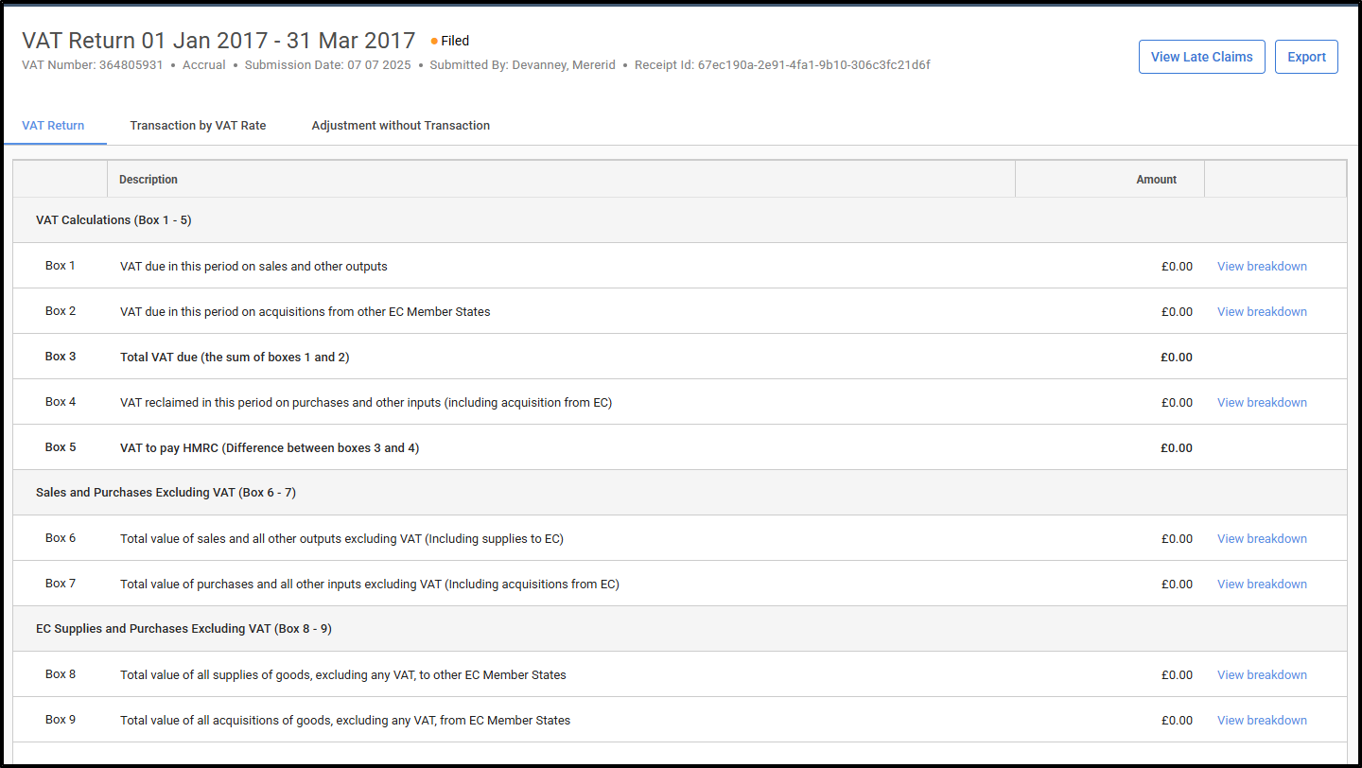The height and width of the screenshot is (768, 1362).
Task: Click the £0.00 amount in Box 3 row
Action: click(x=1177, y=357)
